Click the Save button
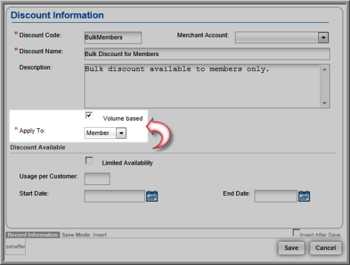Image resolution: width=350 pixels, height=265 pixels. [x=292, y=248]
